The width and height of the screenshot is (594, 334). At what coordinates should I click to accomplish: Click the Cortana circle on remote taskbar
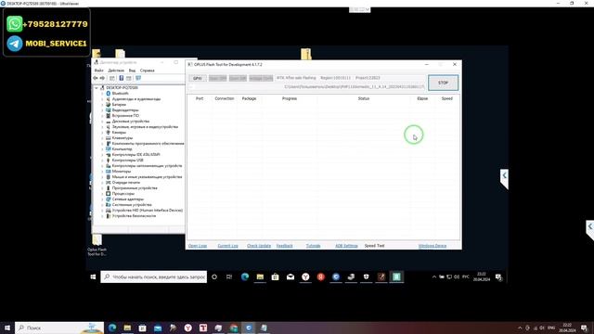coord(214,276)
